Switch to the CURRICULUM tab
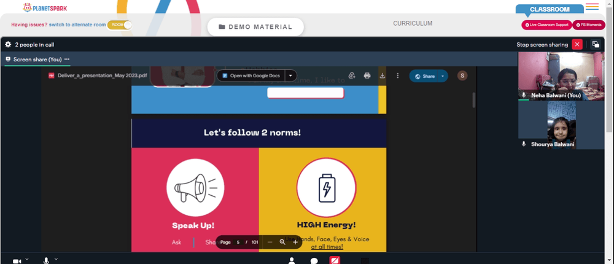 tap(413, 23)
